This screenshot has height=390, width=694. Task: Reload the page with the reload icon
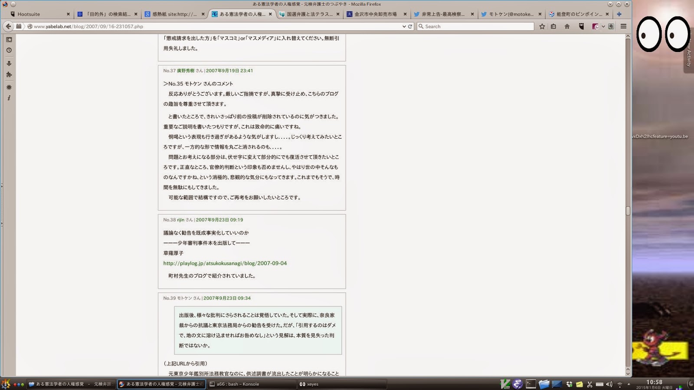[x=410, y=26]
